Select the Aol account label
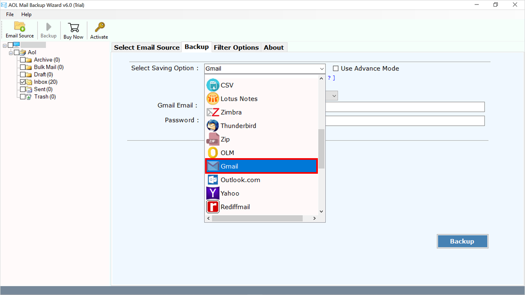 [x=32, y=52]
